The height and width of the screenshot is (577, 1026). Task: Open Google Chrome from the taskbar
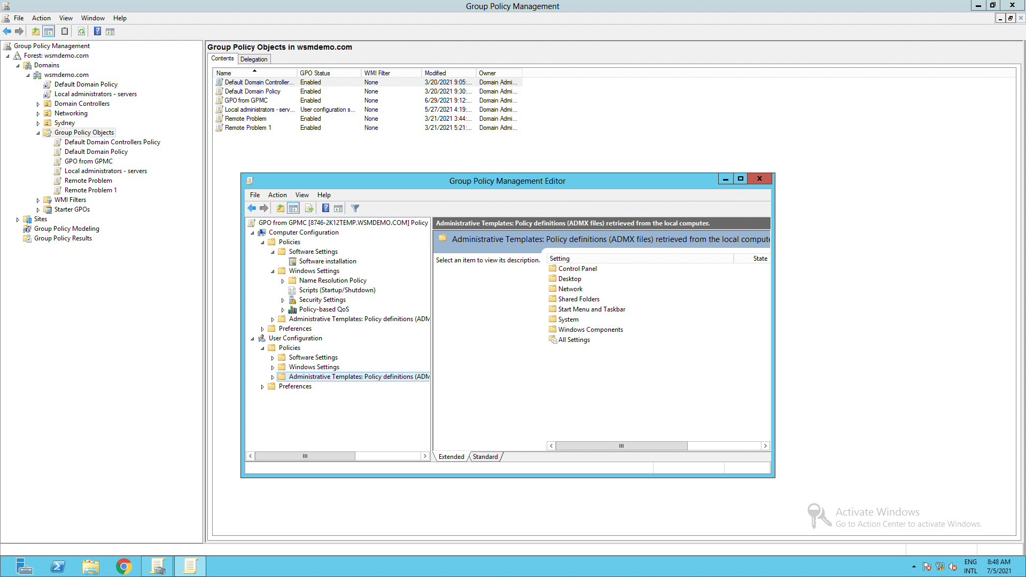pos(124,566)
